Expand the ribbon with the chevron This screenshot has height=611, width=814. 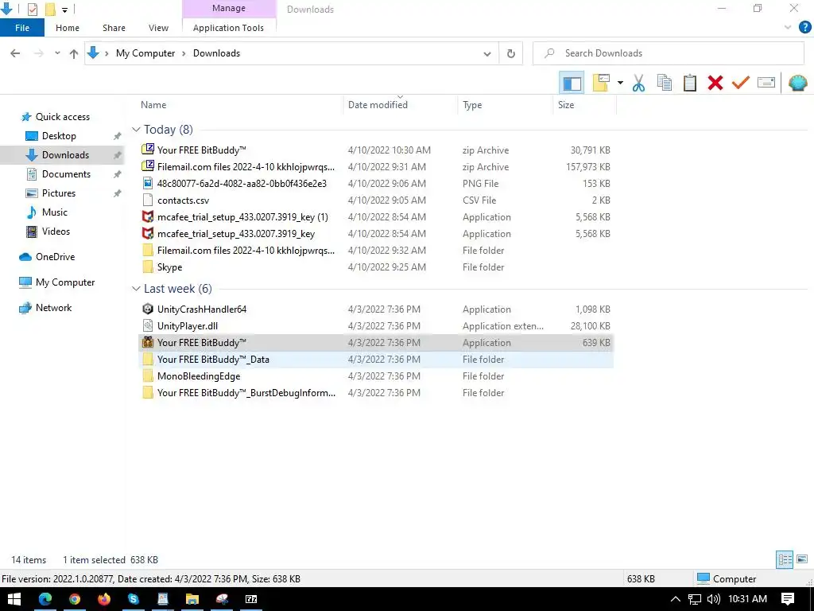pos(788,28)
